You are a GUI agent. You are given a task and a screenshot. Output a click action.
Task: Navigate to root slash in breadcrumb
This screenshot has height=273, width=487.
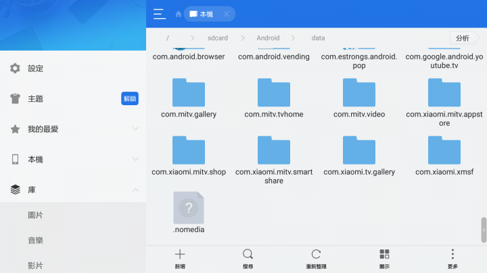[168, 38]
